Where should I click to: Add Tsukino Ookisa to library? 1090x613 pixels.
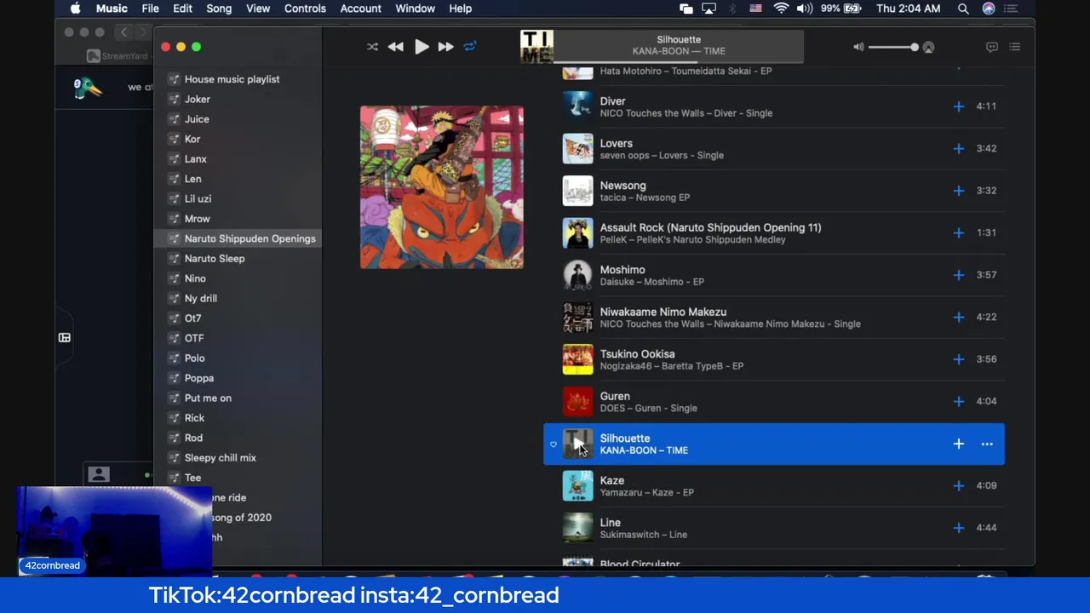[959, 359]
